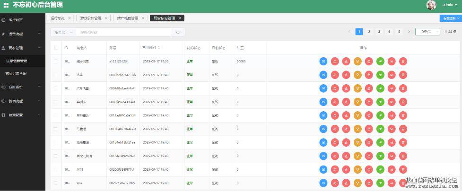Click trash delete icon for a1231231231
The height and width of the screenshot is (193, 462).
[x=403, y=61]
